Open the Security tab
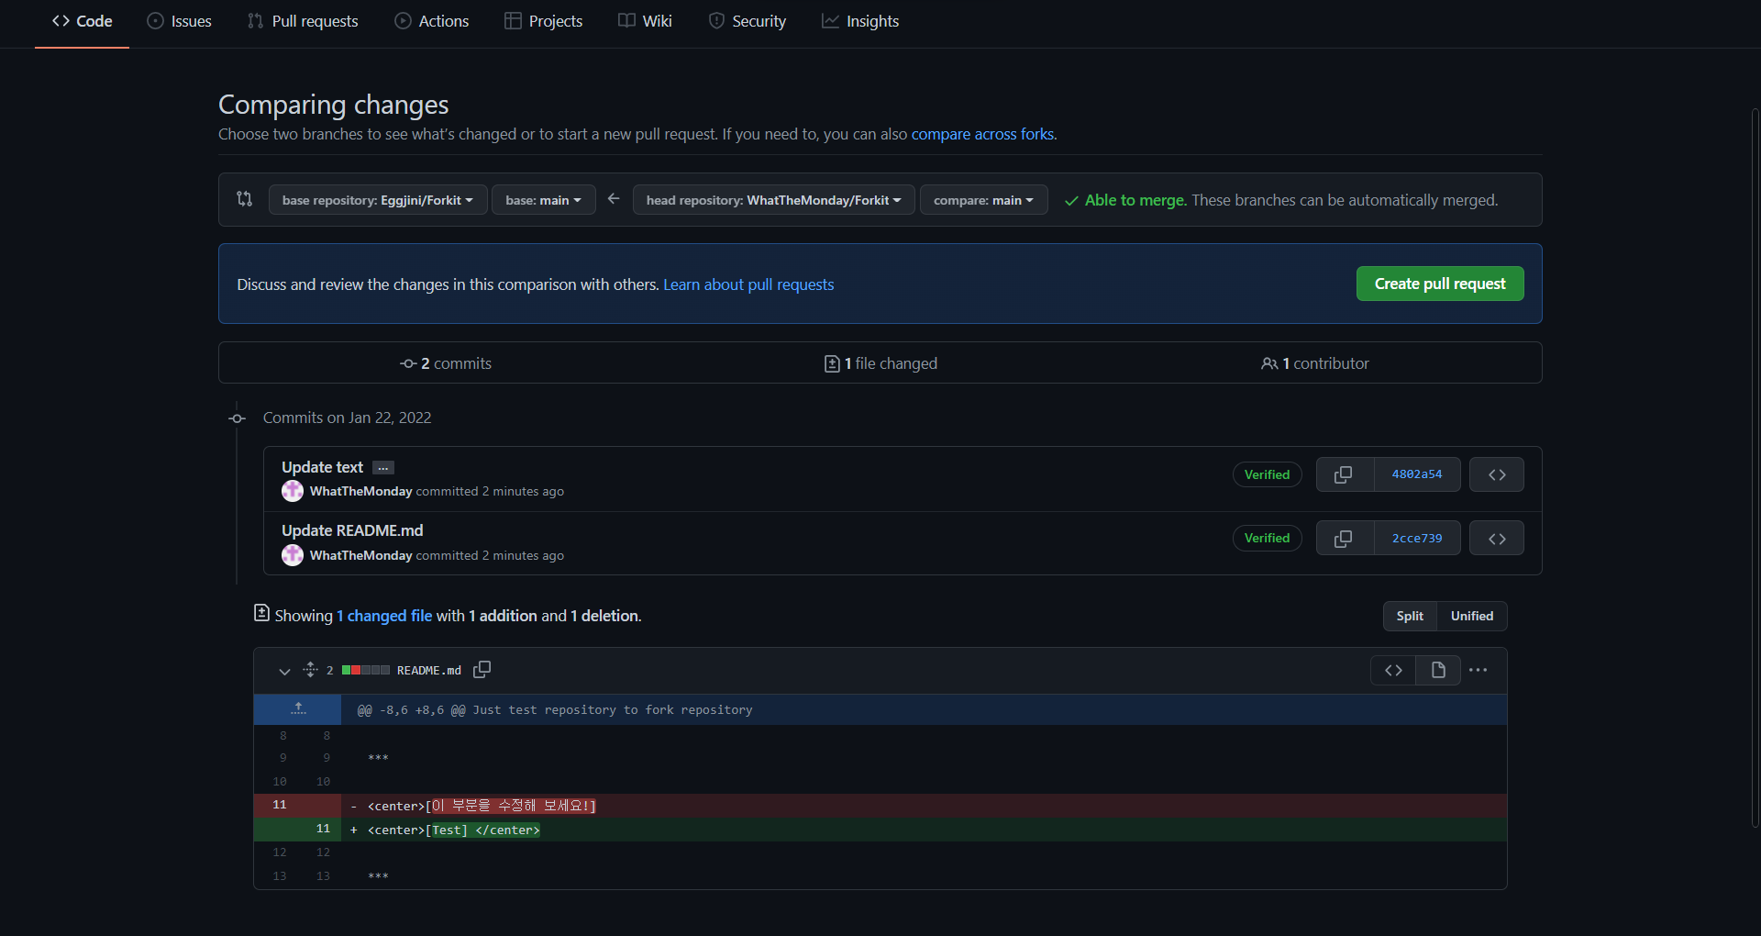The image size is (1761, 936). pyautogui.click(x=748, y=21)
